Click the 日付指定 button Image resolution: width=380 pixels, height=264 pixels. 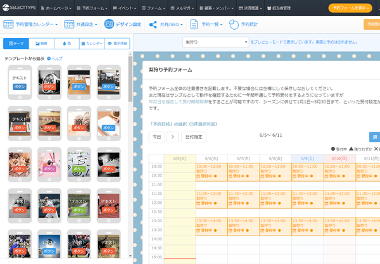[x=194, y=137]
